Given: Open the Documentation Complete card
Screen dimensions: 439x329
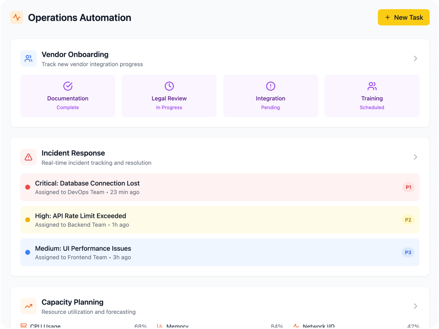Looking at the screenshot, I should point(68,96).
